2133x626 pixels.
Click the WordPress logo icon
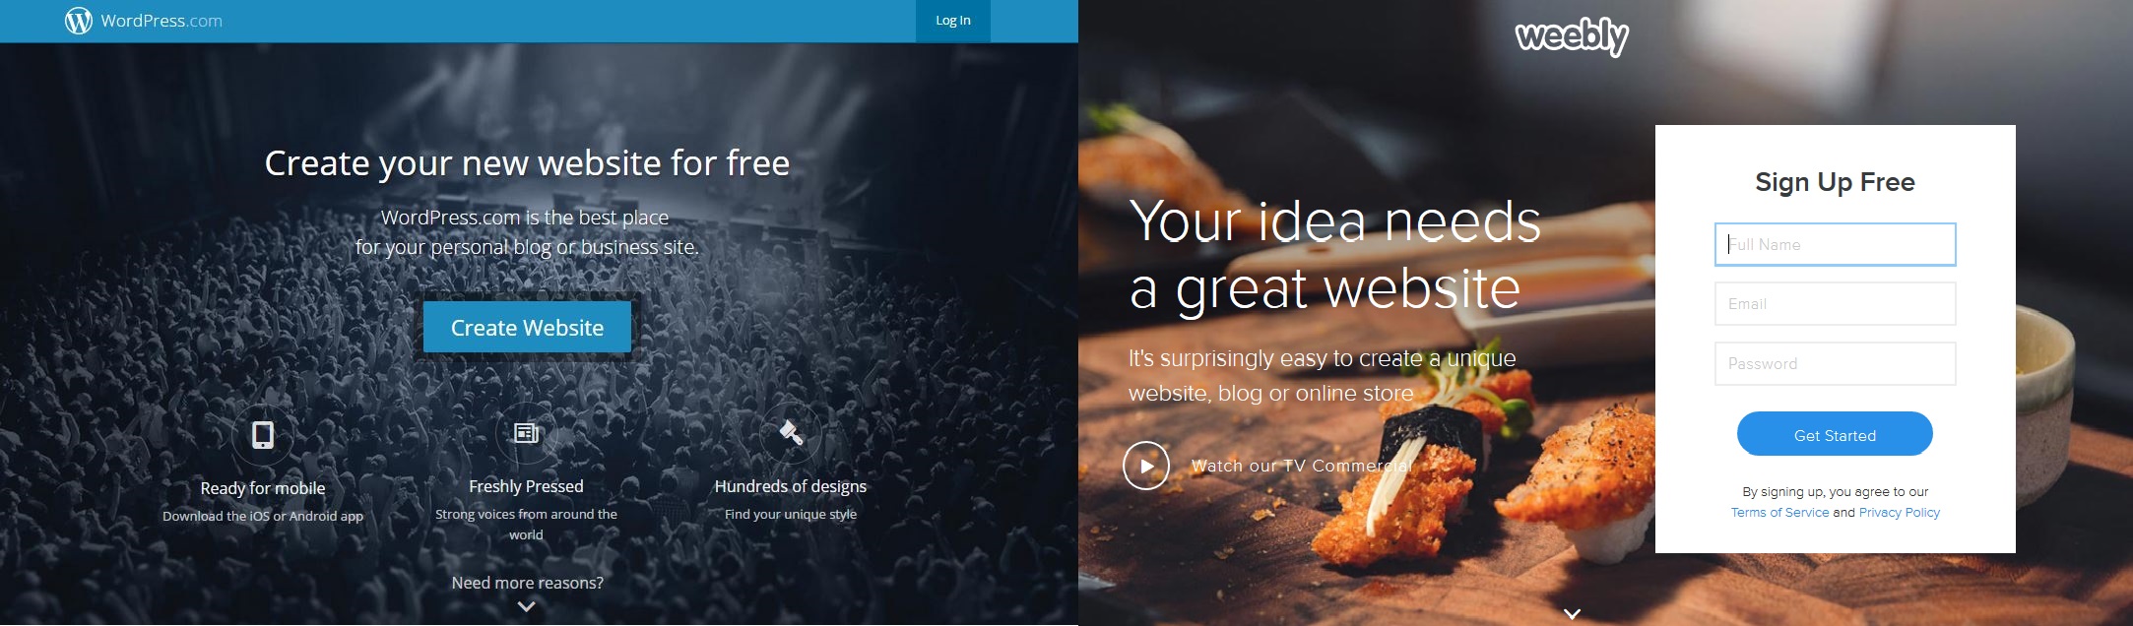[x=78, y=21]
